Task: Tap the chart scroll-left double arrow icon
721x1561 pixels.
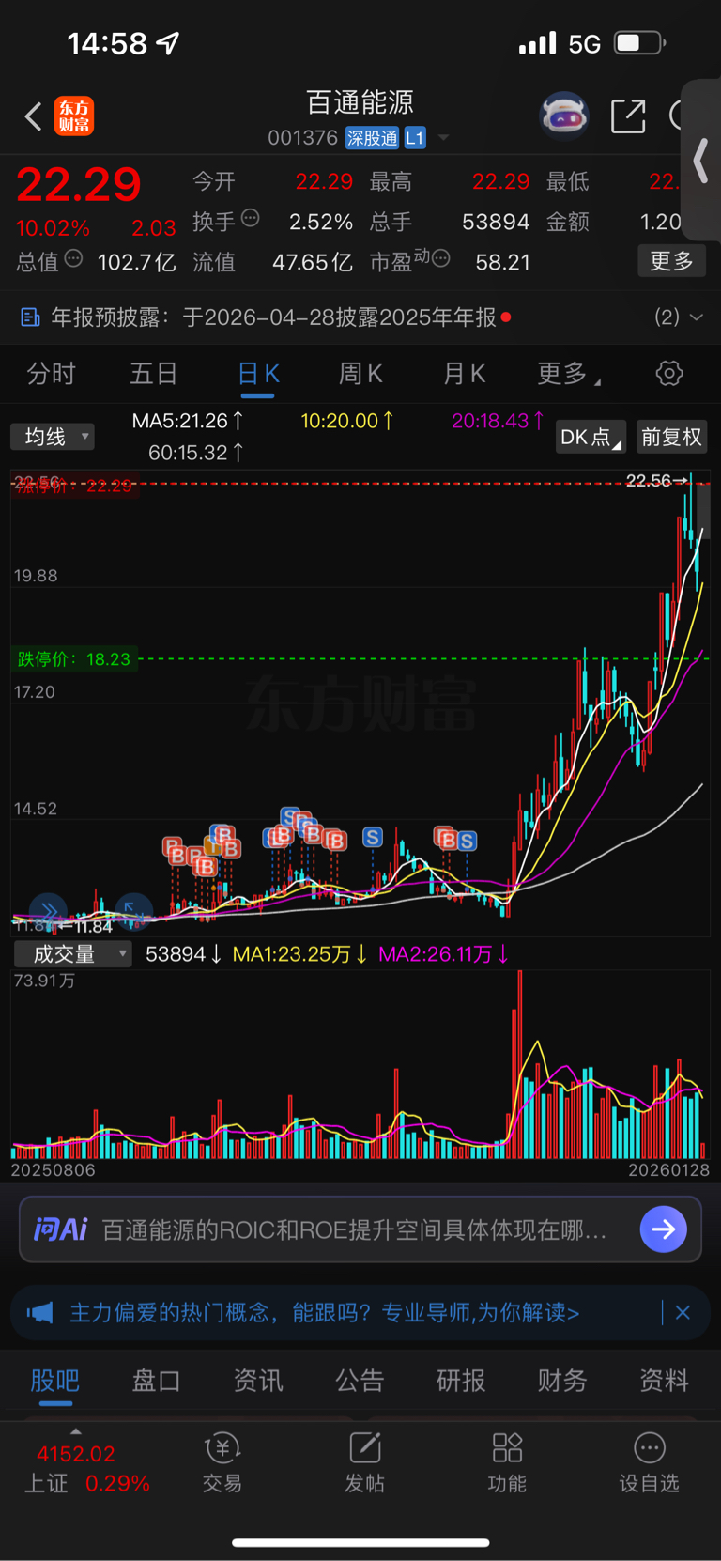Action: tap(48, 910)
